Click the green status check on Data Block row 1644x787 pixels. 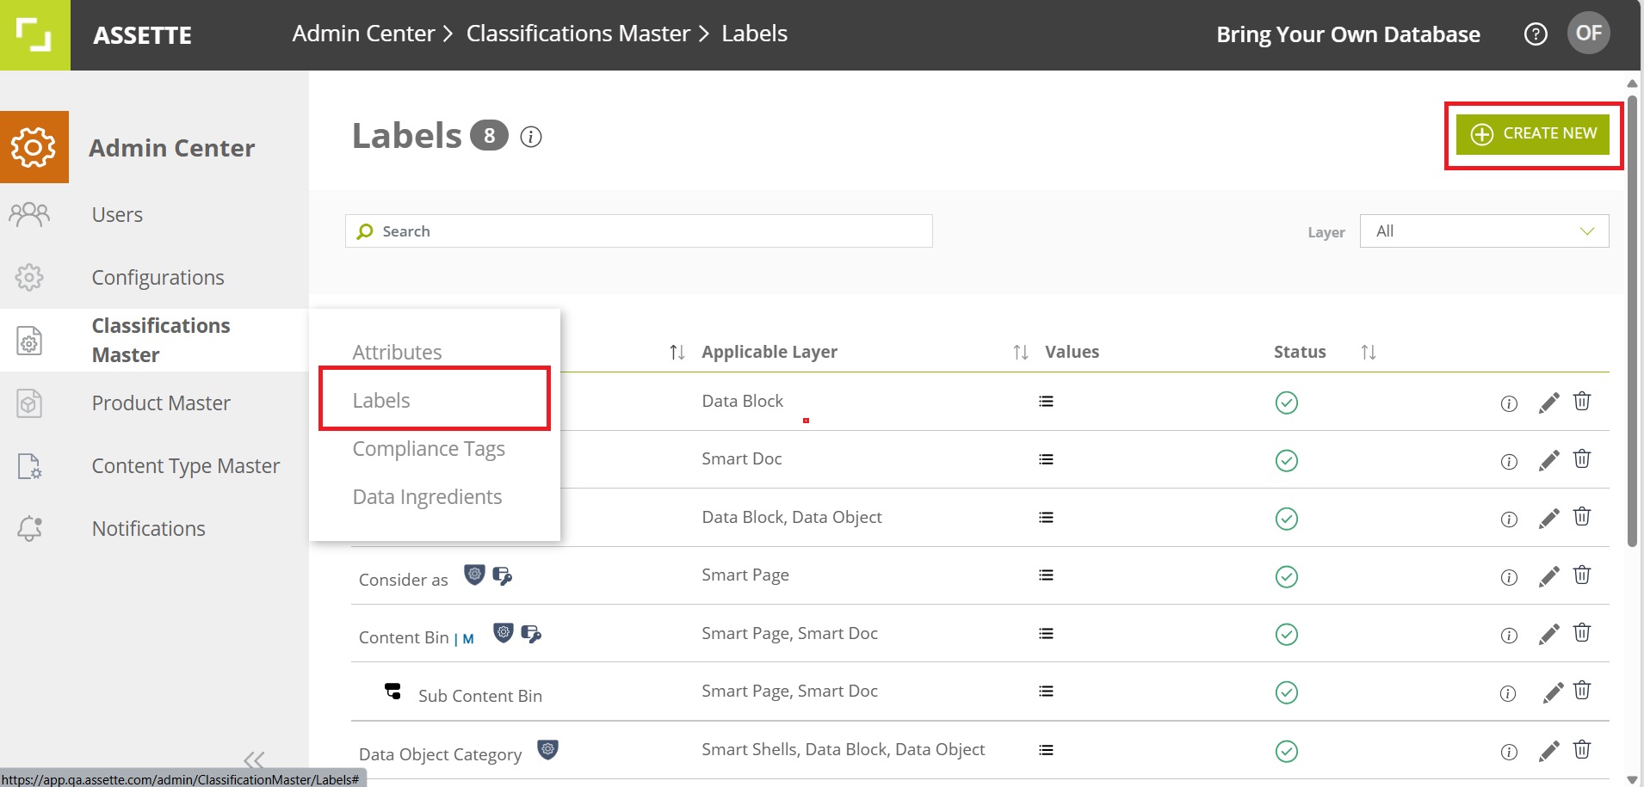coord(1286,402)
